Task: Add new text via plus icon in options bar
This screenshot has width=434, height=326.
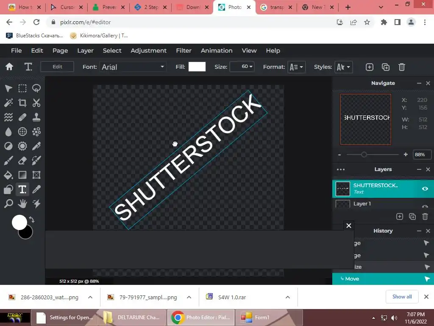Action: tap(370, 67)
